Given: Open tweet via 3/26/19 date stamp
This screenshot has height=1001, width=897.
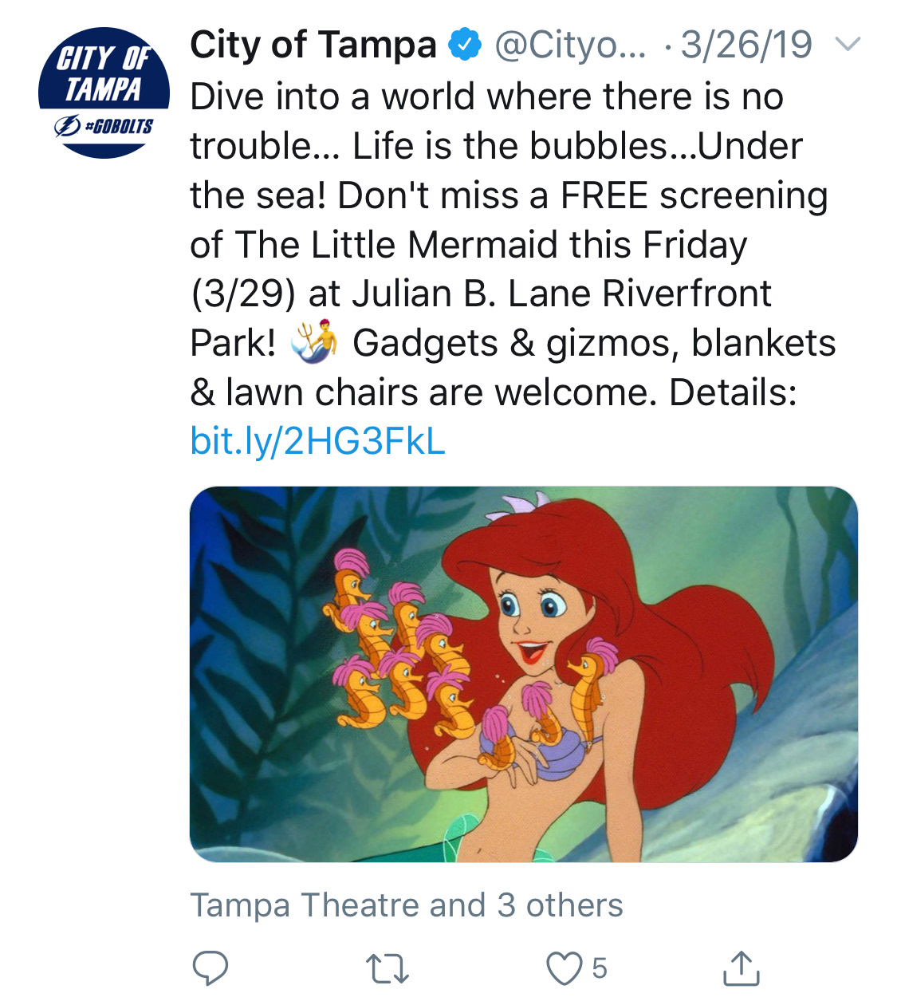Looking at the screenshot, I should click(746, 45).
